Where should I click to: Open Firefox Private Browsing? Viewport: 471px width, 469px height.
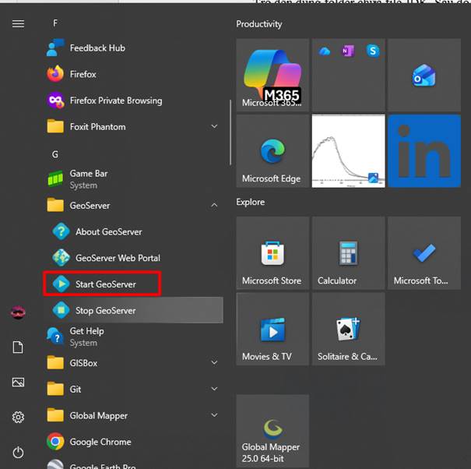[115, 100]
